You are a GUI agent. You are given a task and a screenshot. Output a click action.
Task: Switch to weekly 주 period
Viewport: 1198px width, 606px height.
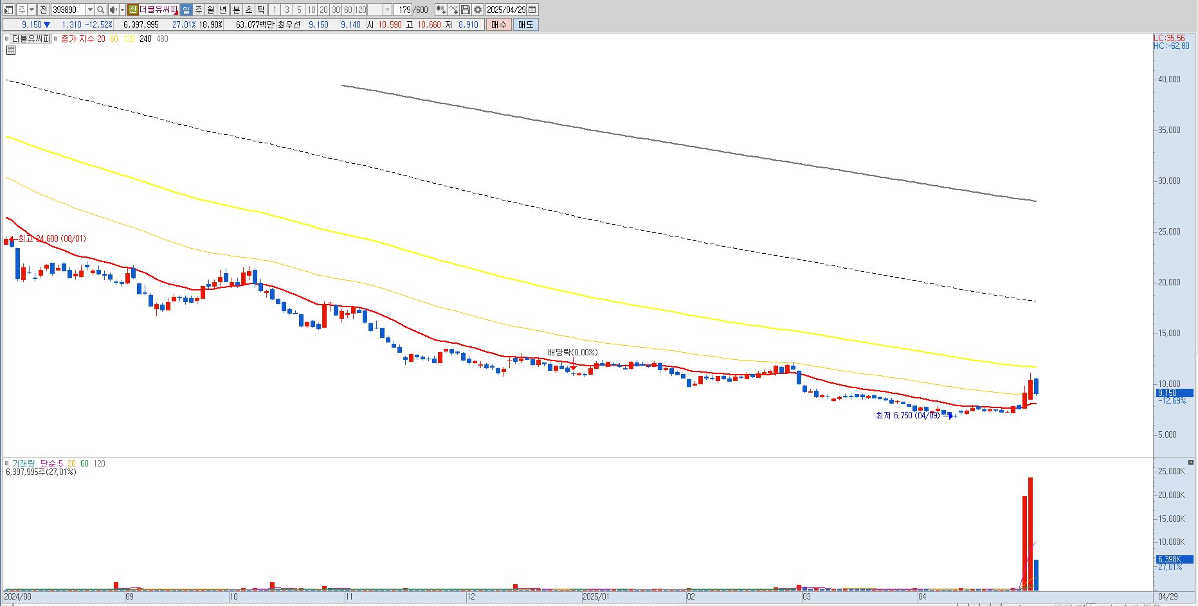tap(198, 10)
